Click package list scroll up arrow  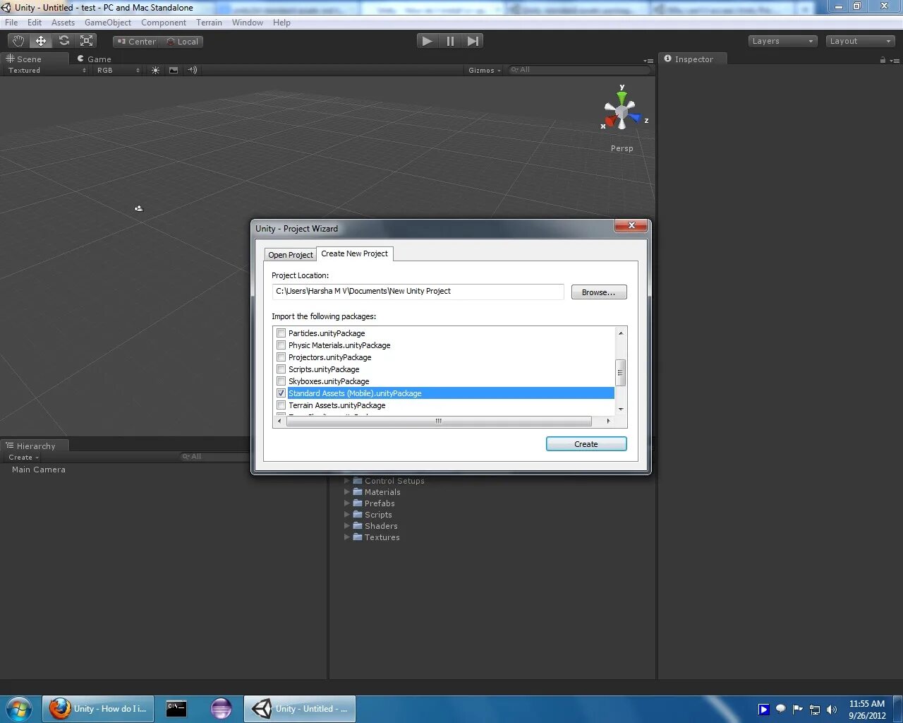coord(621,333)
